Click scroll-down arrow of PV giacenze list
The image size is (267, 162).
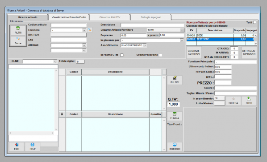(x=255, y=44)
